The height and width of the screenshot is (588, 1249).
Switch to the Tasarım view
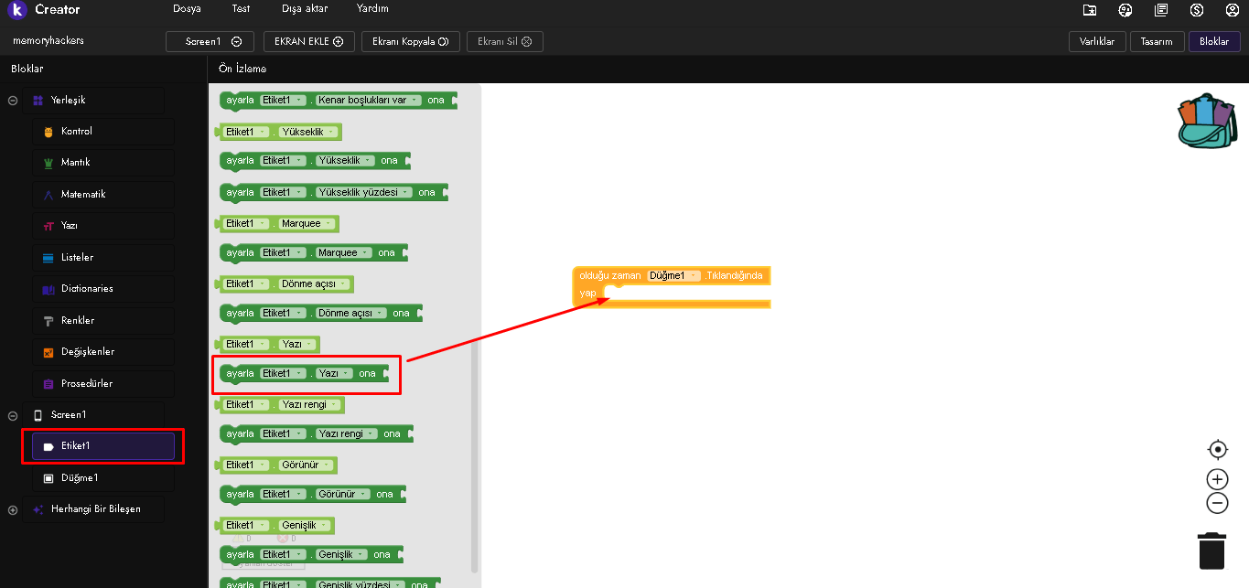tap(1157, 41)
